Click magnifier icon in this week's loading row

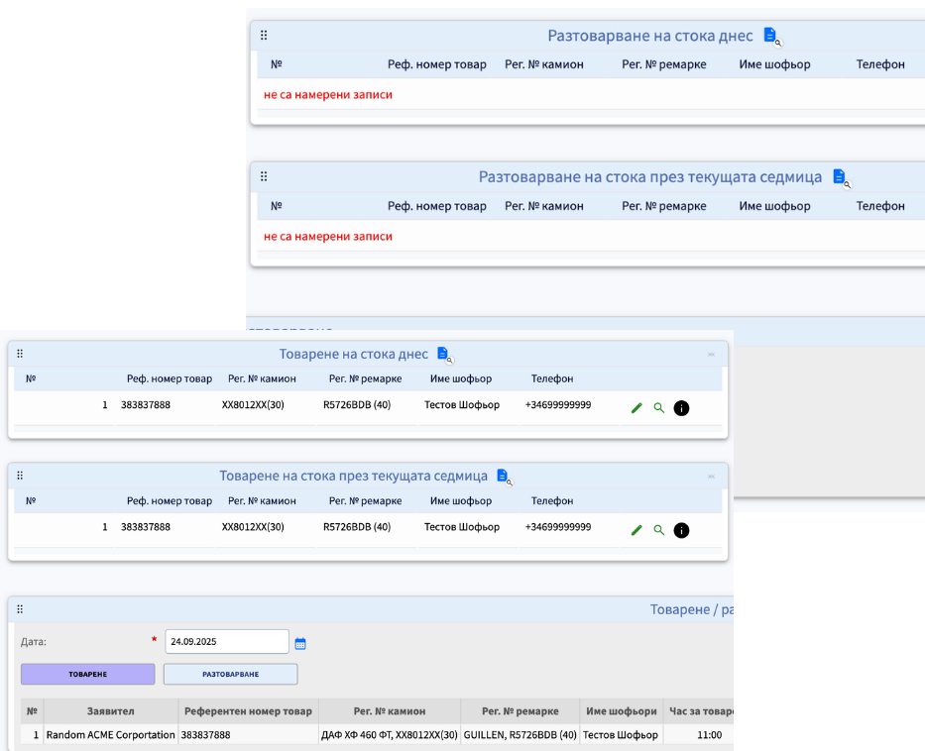click(x=658, y=530)
